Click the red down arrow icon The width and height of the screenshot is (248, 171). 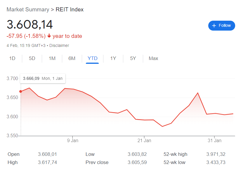(x=49, y=36)
